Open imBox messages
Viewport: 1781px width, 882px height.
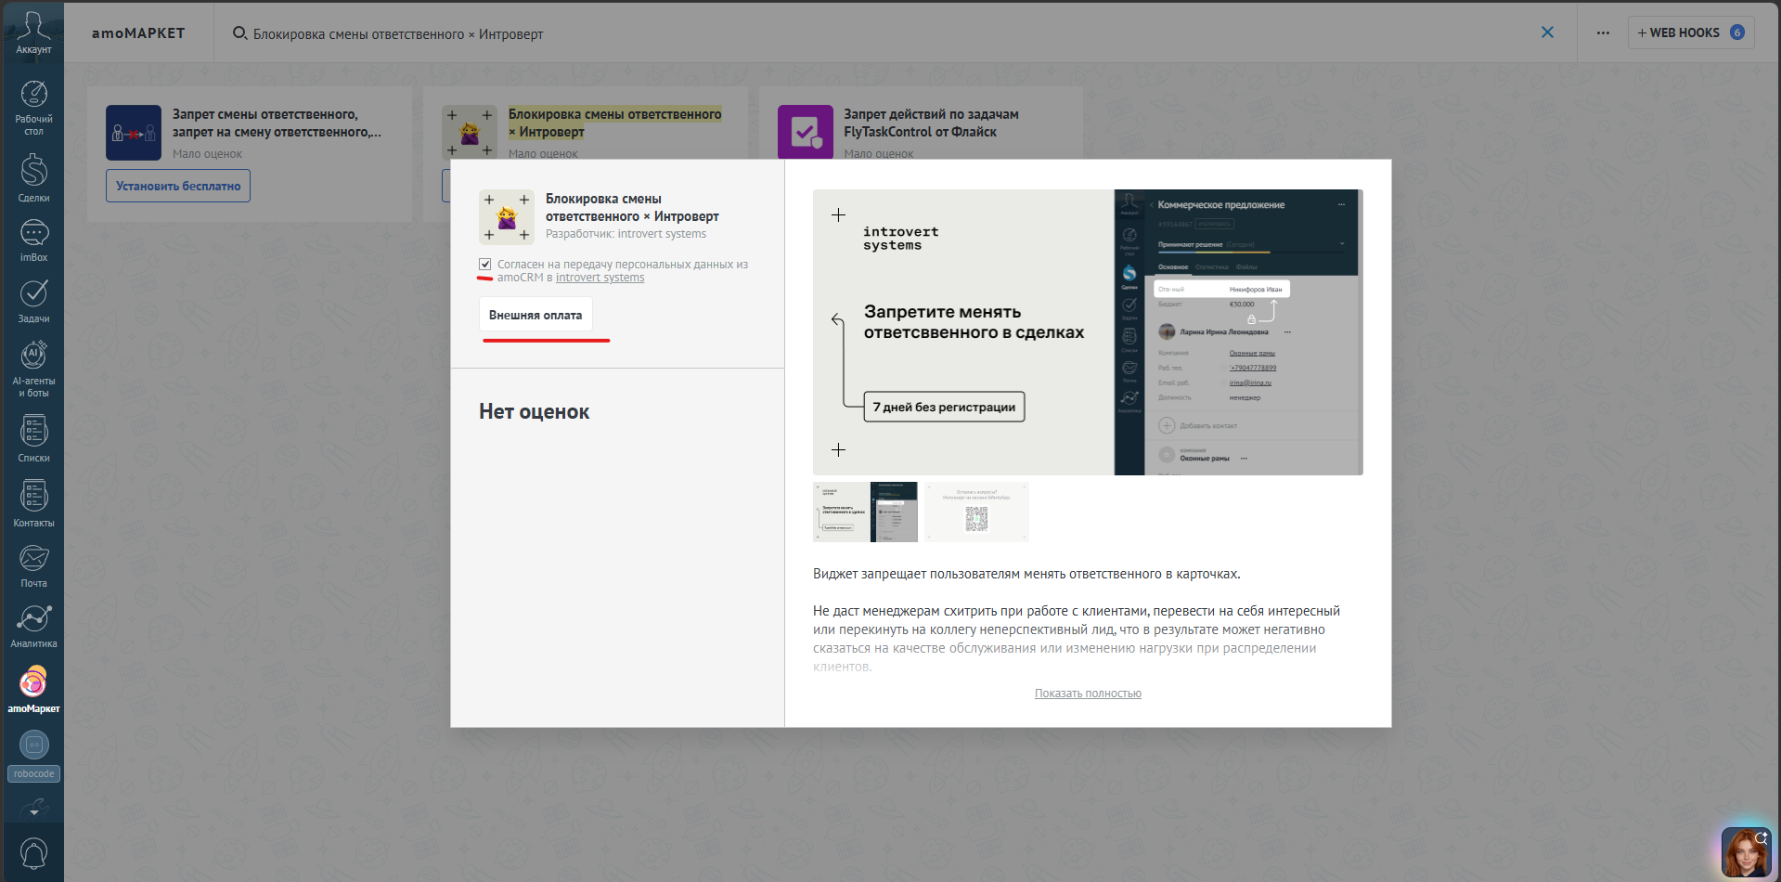(x=33, y=240)
